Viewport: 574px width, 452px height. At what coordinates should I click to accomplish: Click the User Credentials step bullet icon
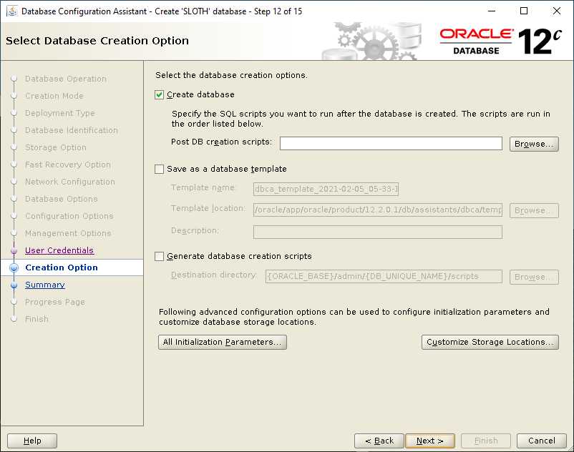coord(14,250)
